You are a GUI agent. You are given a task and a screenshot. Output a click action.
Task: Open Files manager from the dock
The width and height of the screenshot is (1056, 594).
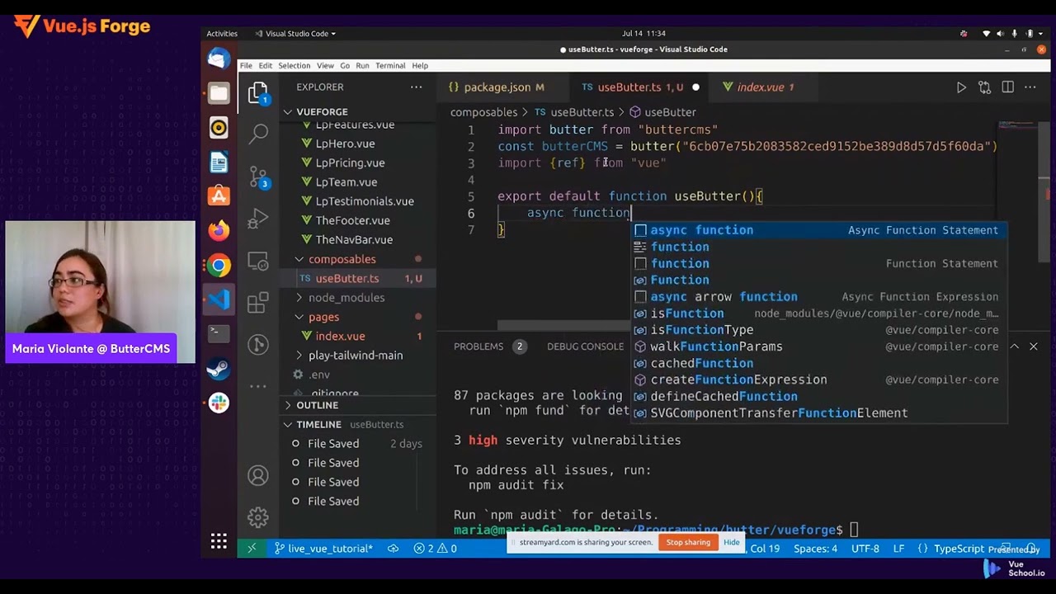[x=219, y=93]
